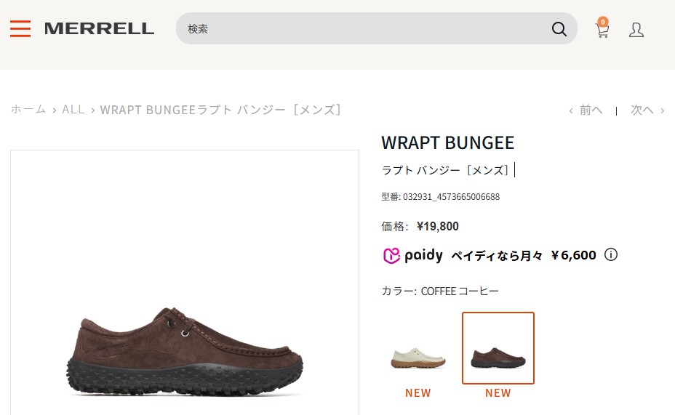Click the ¥19,800 price text
The height and width of the screenshot is (415, 675).
tap(437, 226)
